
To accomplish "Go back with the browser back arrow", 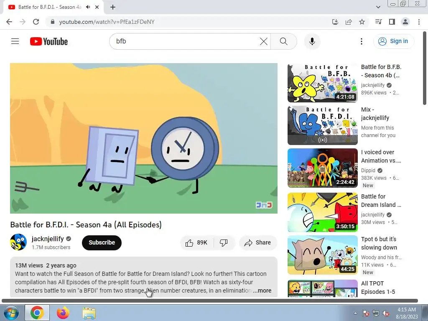I will (9, 22).
